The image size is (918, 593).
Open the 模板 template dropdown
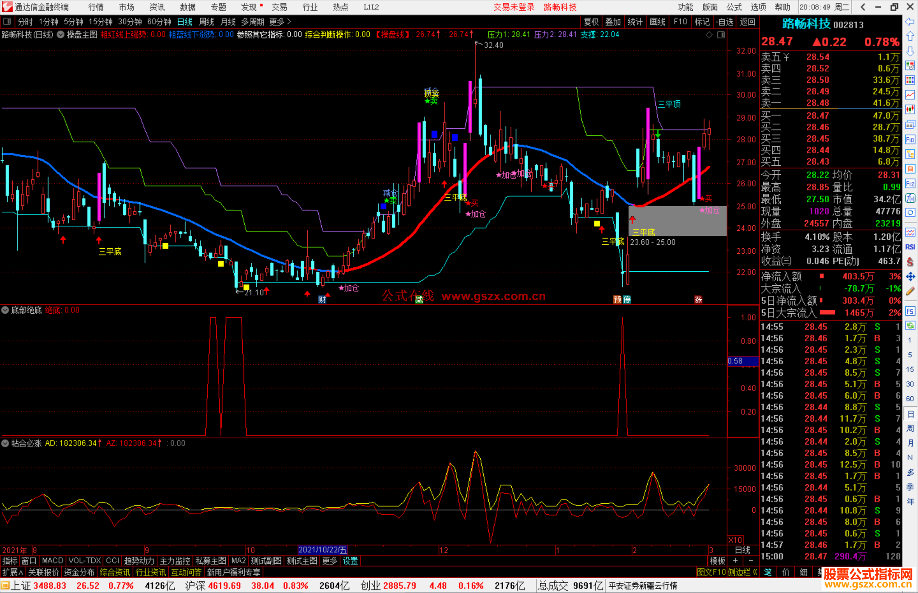717,561
